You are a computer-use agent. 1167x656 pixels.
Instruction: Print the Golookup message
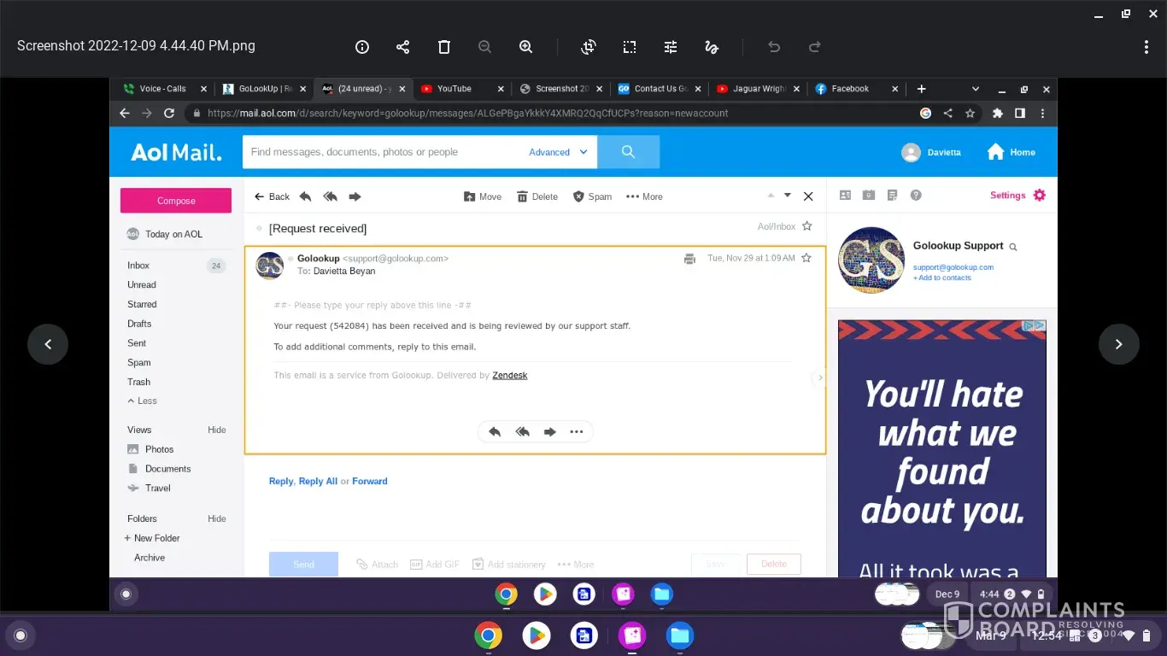(x=689, y=259)
